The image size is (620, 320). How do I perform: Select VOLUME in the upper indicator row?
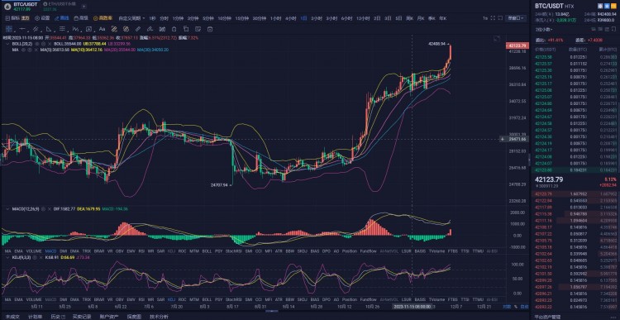pos(34,251)
